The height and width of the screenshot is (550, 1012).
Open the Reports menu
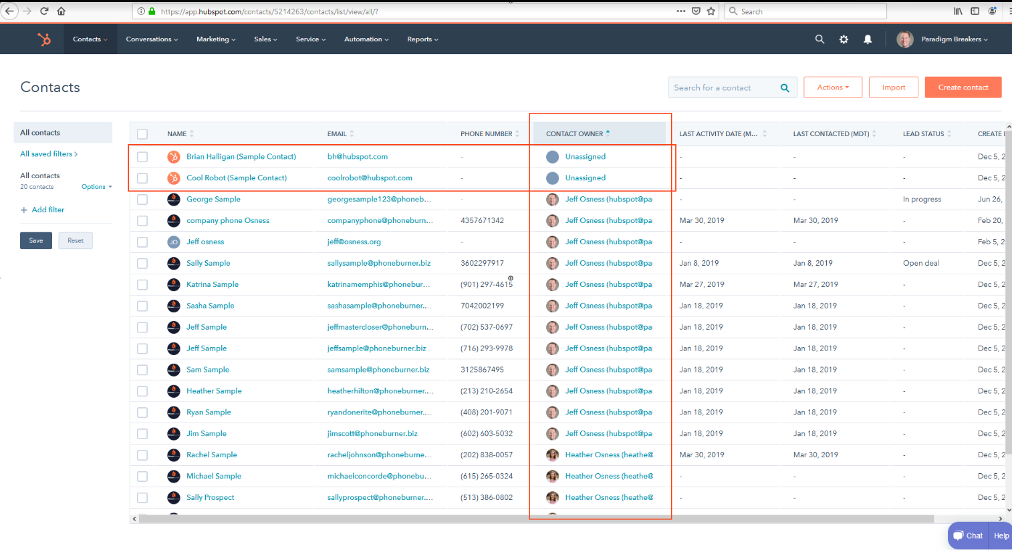click(422, 39)
